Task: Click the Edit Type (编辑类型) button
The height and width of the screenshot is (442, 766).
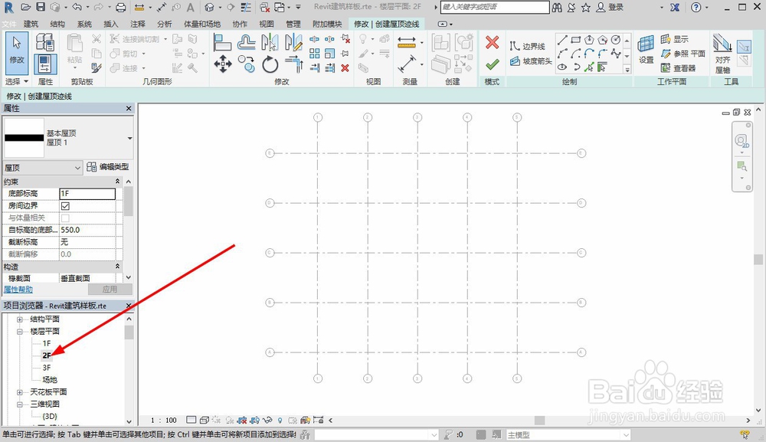Action: [108, 167]
